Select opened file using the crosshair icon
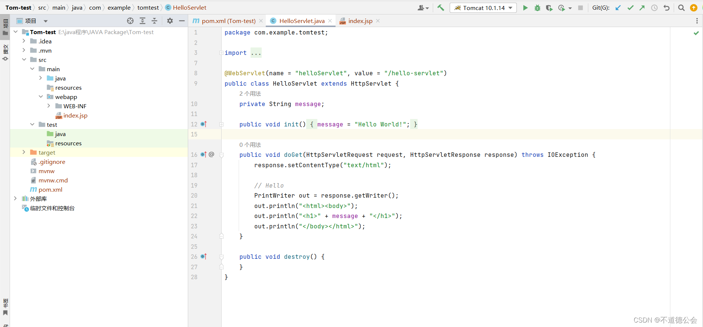Viewport: 703px width, 327px height. point(130,21)
